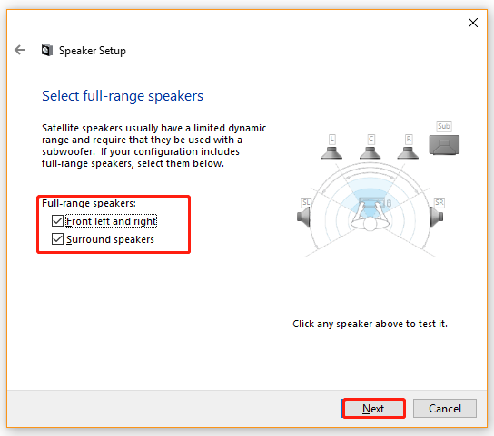Test the front right (R) speaker
Viewport: 494px width, 436px height.
[408, 152]
